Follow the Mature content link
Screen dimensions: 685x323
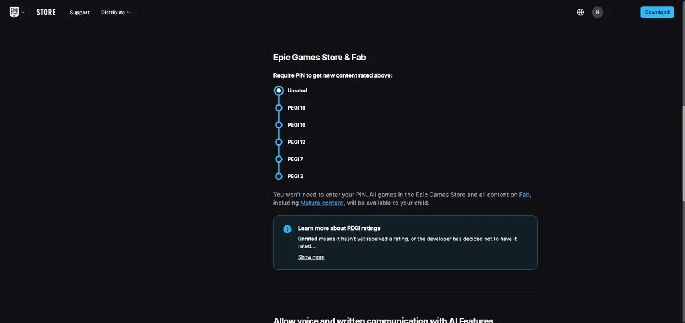pos(322,203)
